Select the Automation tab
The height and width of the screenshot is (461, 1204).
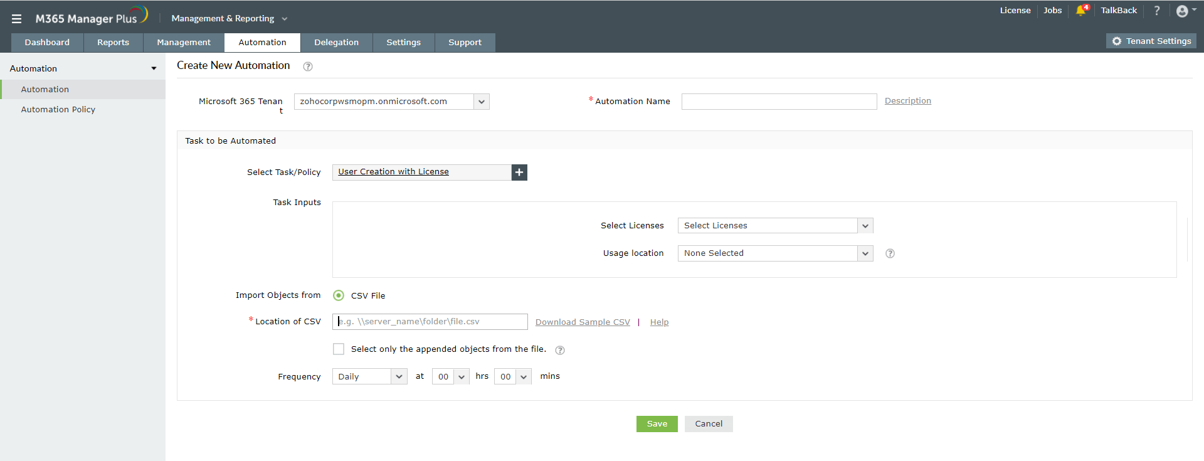coord(262,43)
